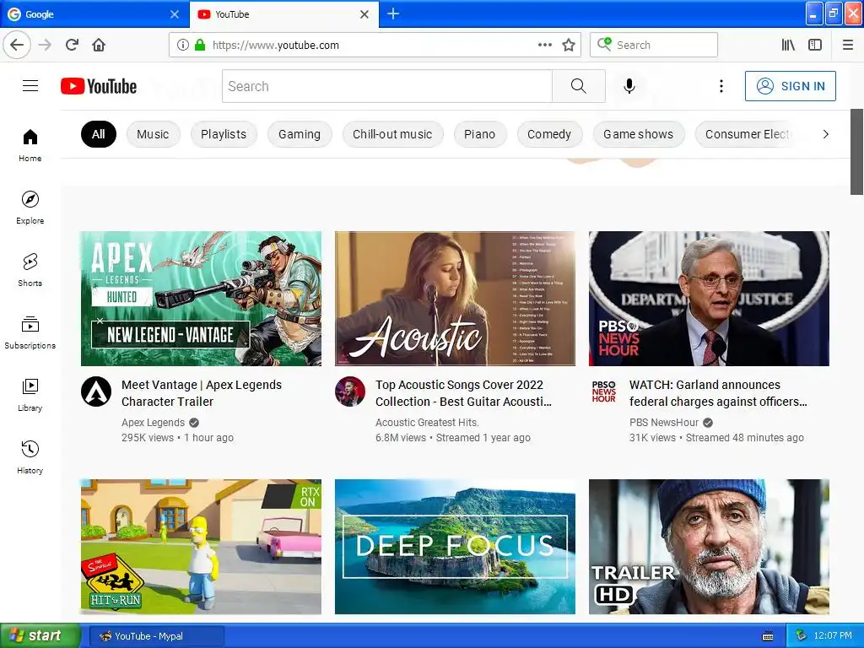
Task: Click the keyboard icon in system tray
Action: click(768, 636)
